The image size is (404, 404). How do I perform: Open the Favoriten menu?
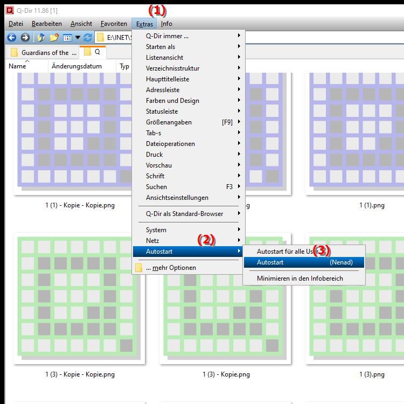[114, 24]
